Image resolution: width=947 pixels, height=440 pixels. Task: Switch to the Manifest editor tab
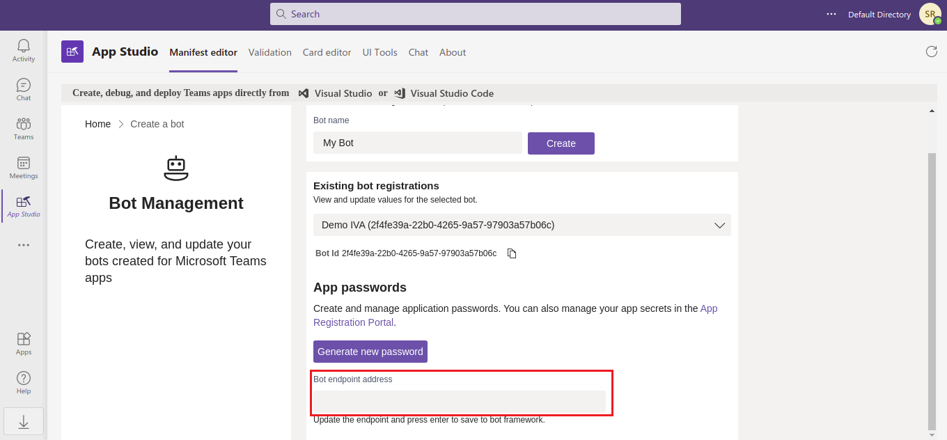pyautogui.click(x=203, y=52)
